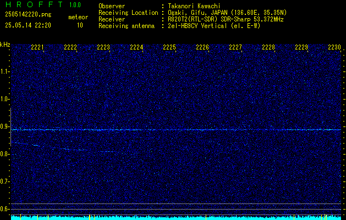The height and width of the screenshot is (220, 346).
Task: Click the 0.9 frequency axis label
Action: tap(4, 127)
